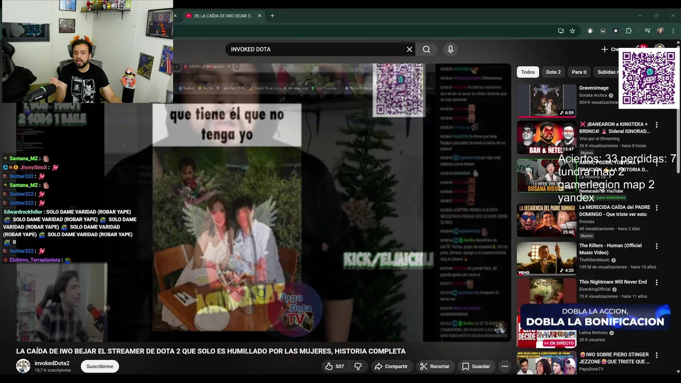681x383 pixels.
Task: Click the Guardar save button
Action: tap(476, 366)
